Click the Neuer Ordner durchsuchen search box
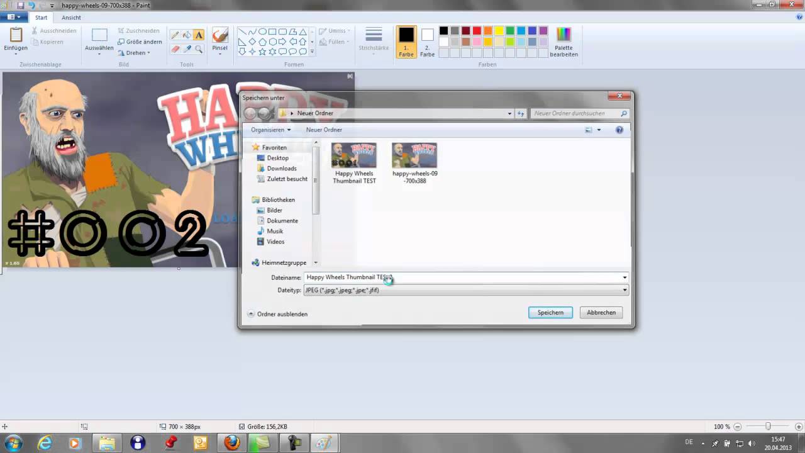The width and height of the screenshot is (805, 453). [579, 113]
